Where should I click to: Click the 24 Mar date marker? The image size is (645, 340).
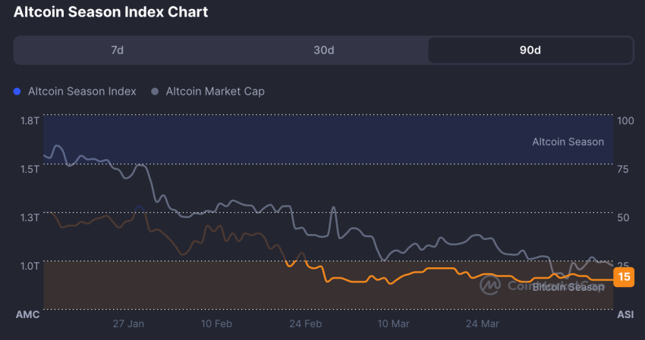coord(482,323)
